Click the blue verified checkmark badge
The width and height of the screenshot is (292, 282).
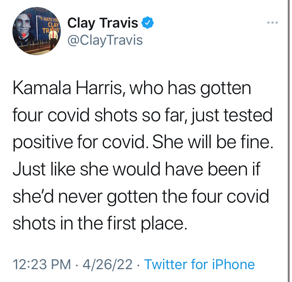148,24
